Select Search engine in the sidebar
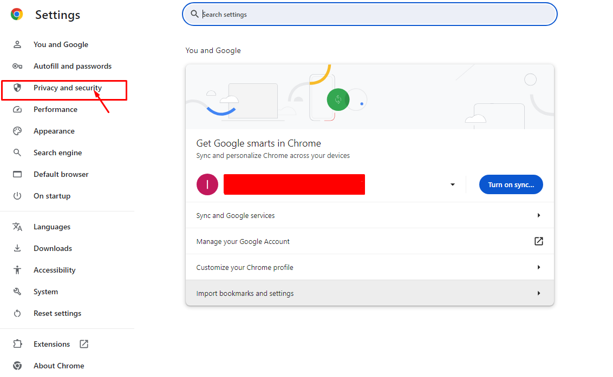613x377 pixels. [x=58, y=153]
